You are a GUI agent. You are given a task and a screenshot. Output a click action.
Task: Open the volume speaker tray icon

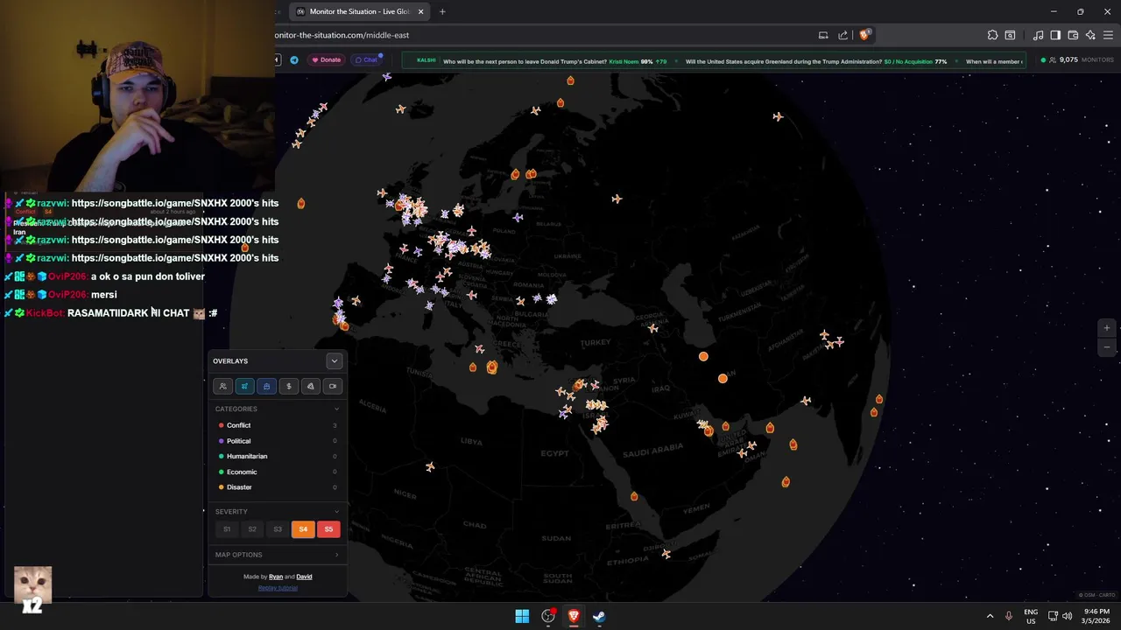pos(1067,616)
